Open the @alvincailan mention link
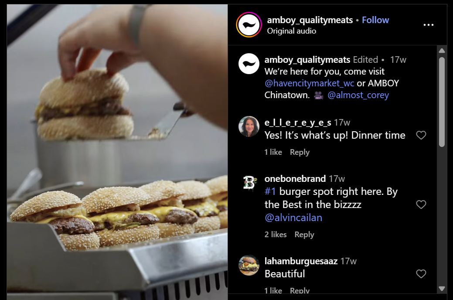 point(293,218)
